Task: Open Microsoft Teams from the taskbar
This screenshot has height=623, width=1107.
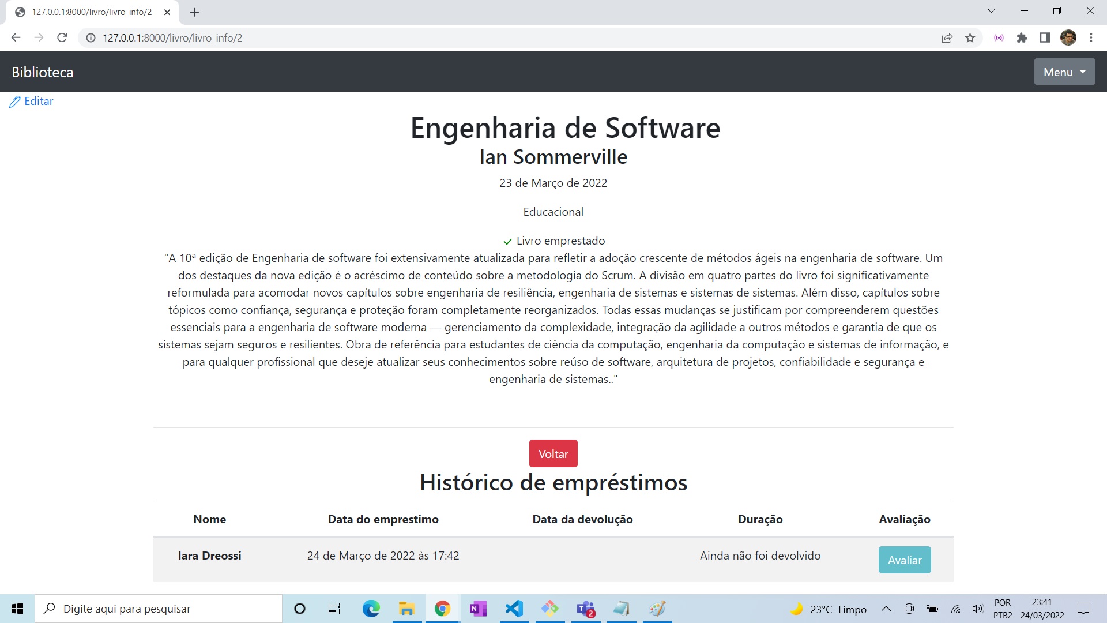Action: click(585, 609)
